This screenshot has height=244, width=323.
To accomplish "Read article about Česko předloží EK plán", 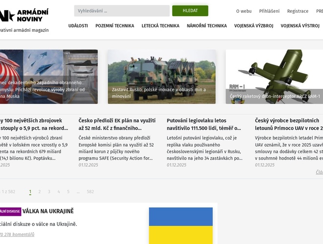I will 117,124.
